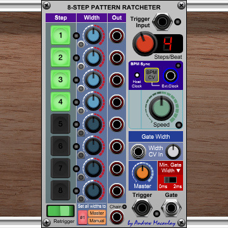Click the step 8 Out jack
The image size is (228, 228).
click(117, 191)
